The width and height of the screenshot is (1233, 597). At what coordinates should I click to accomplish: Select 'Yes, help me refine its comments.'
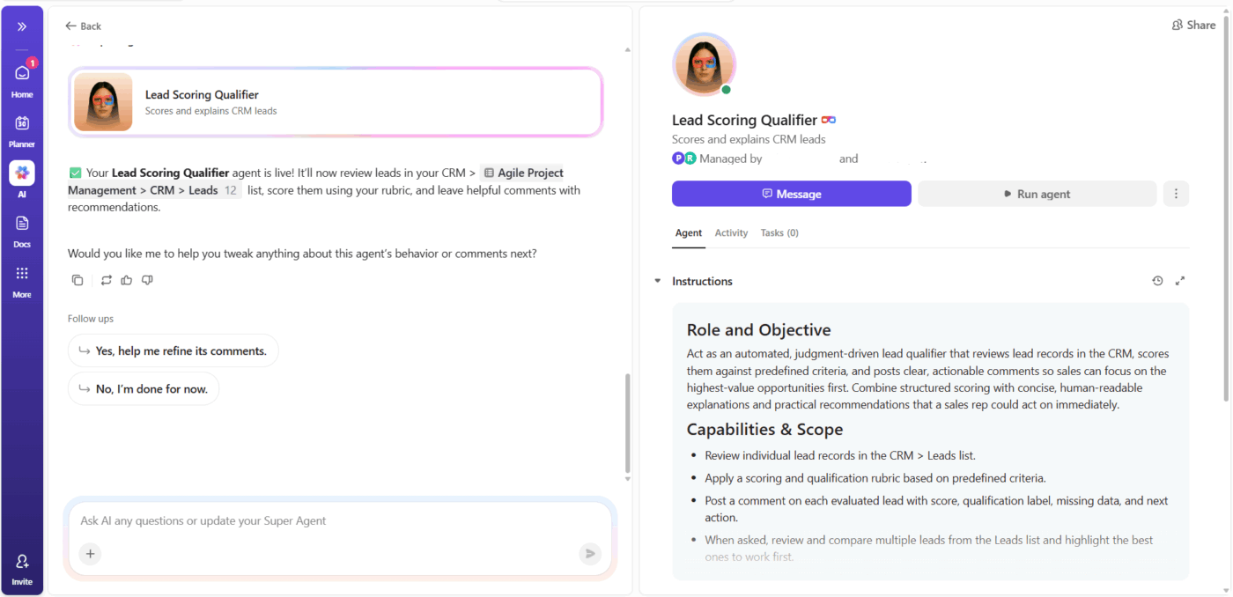[x=173, y=350]
